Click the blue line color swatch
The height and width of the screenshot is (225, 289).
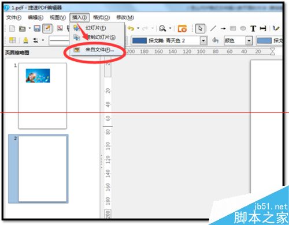139,40
